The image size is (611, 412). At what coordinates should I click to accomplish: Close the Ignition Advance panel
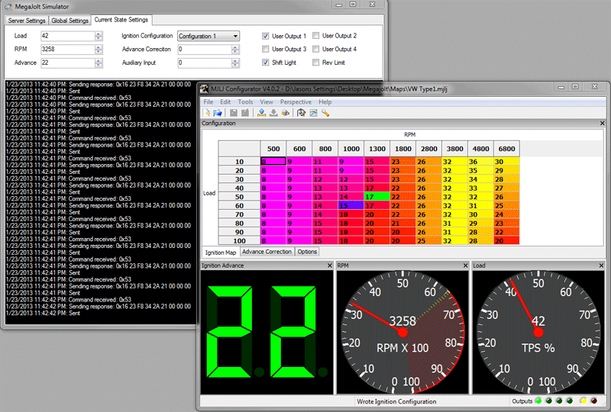click(330, 266)
